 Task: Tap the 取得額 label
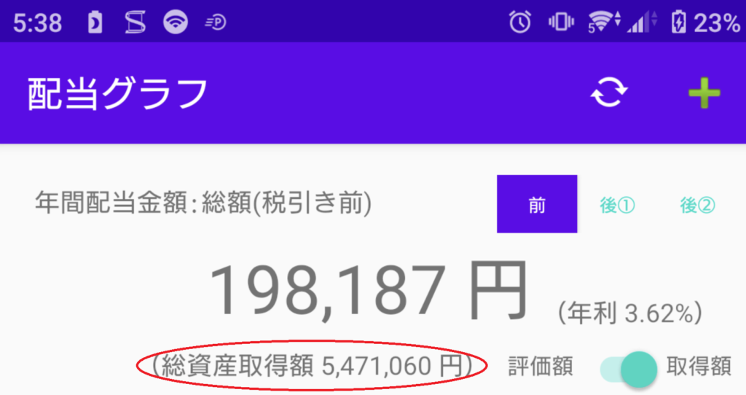(x=699, y=367)
